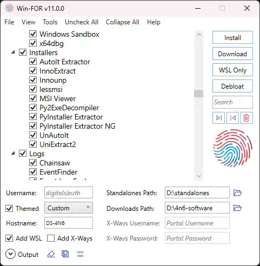Click the tree scroll down arrow
The image size is (260, 266).
click(x=199, y=176)
